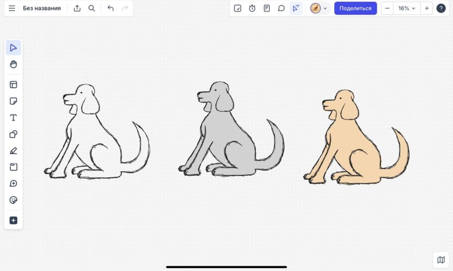The image size is (453, 271).
Task: Open the stickers and emoji tool
Action: (13, 200)
